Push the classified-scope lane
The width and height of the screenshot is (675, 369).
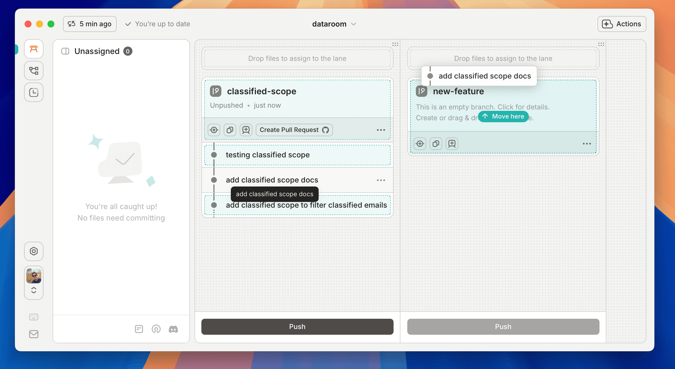click(297, 327)
